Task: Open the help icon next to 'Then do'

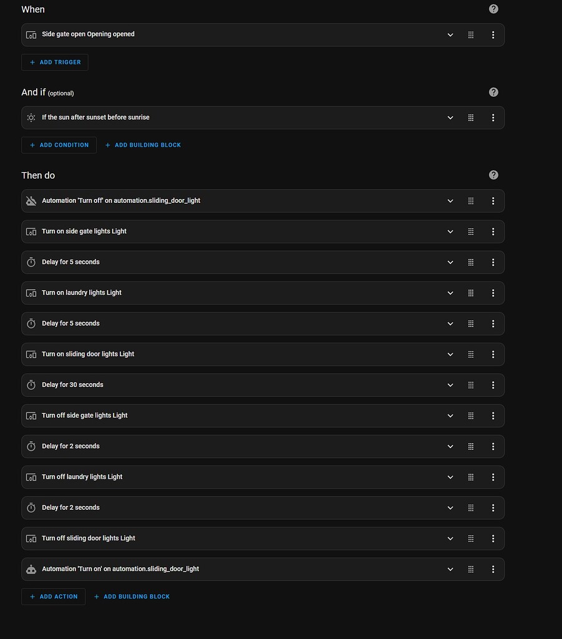Action: pos(493,175)
